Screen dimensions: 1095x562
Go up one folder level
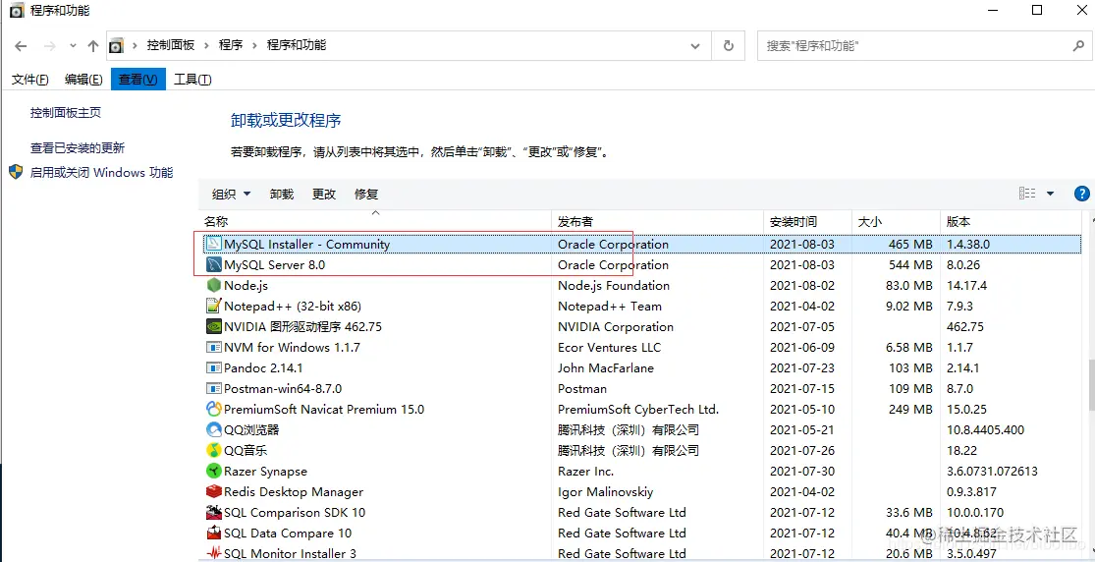(x=93, y=46)
